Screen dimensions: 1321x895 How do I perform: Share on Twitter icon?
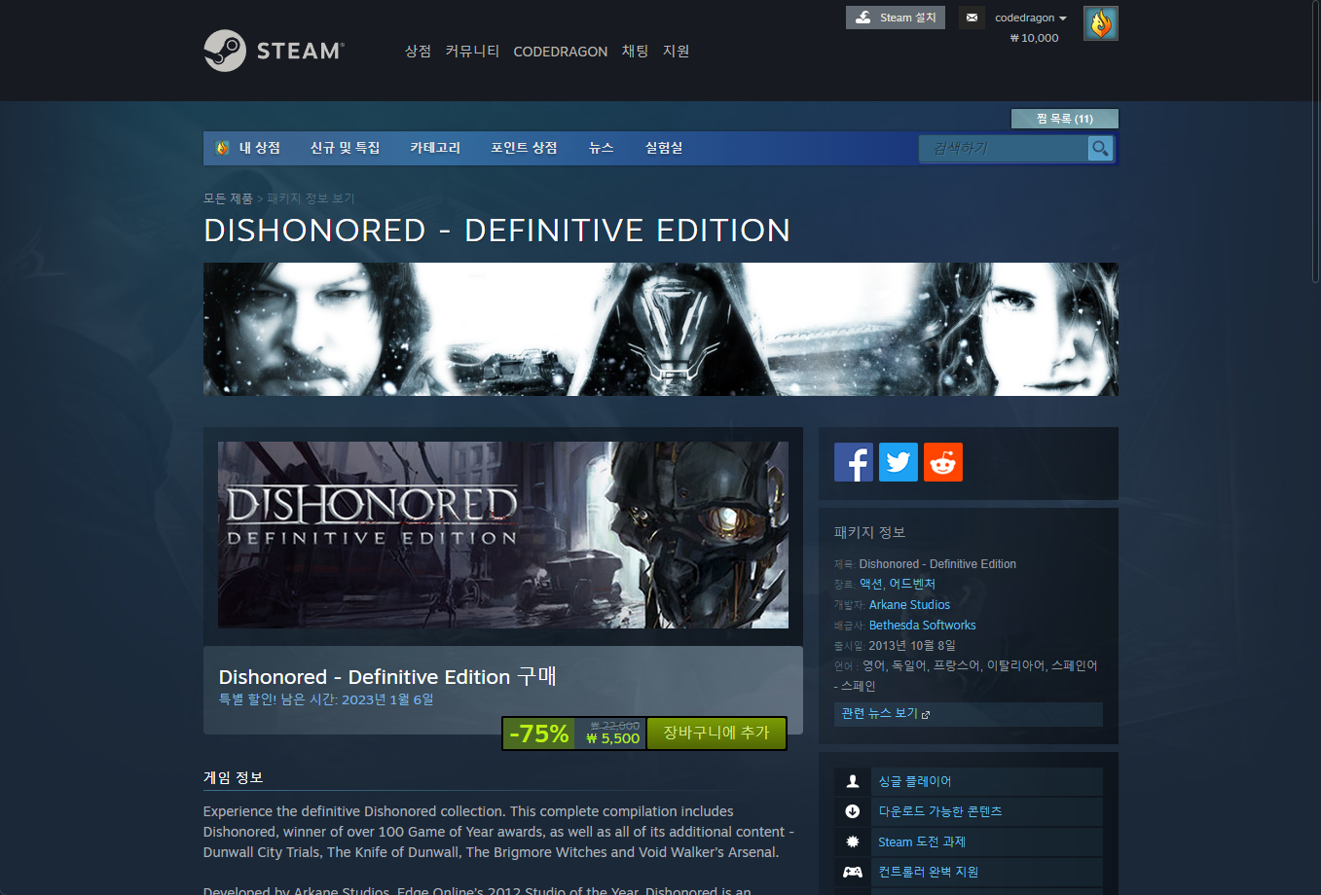click(x=899, y=462)
